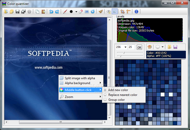190x130 pixels.
Task: Click the save all double-floppy icon
Action: click(x=23, y=12)
